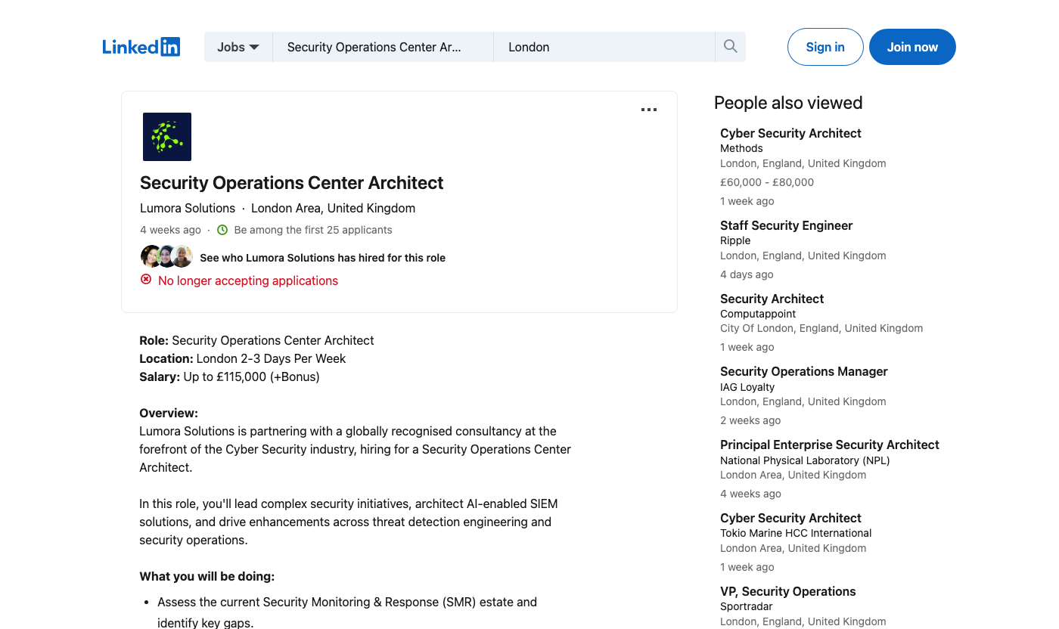Open Lumora Solutions company link

tap(188, 208)
